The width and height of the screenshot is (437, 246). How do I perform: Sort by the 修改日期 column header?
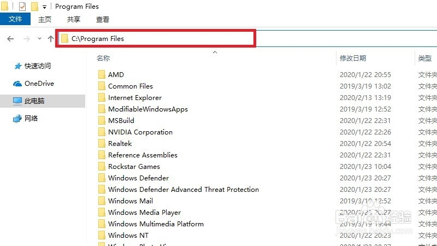pos(353,58)
